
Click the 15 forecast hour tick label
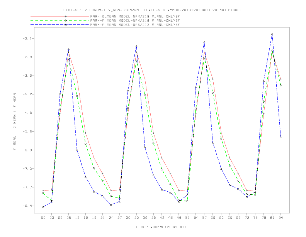click(85, 218)
